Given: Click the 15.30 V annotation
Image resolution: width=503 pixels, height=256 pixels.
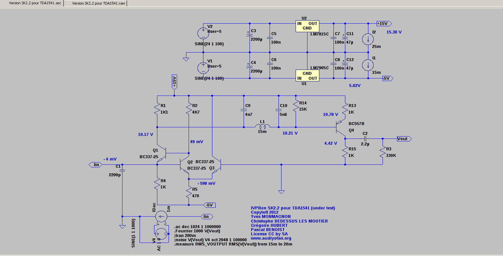Looking at the screenshot, I should [394, 32].
